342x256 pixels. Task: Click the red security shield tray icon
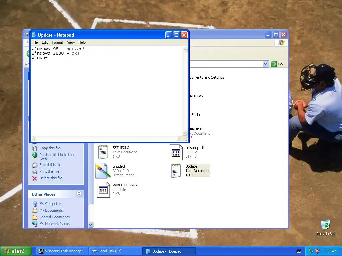pyautogui.click(x=317, y=251)
